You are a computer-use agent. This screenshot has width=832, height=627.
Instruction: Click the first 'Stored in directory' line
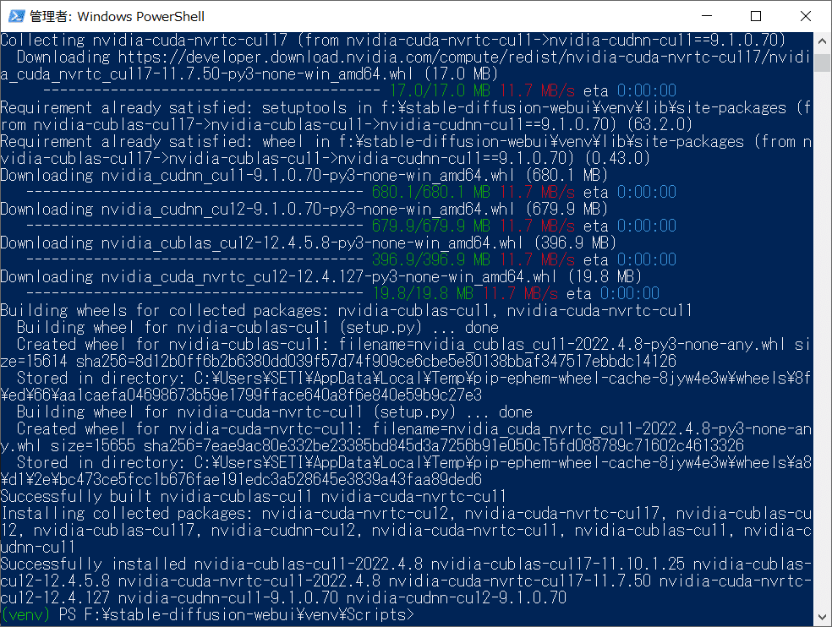click(405, 387)
